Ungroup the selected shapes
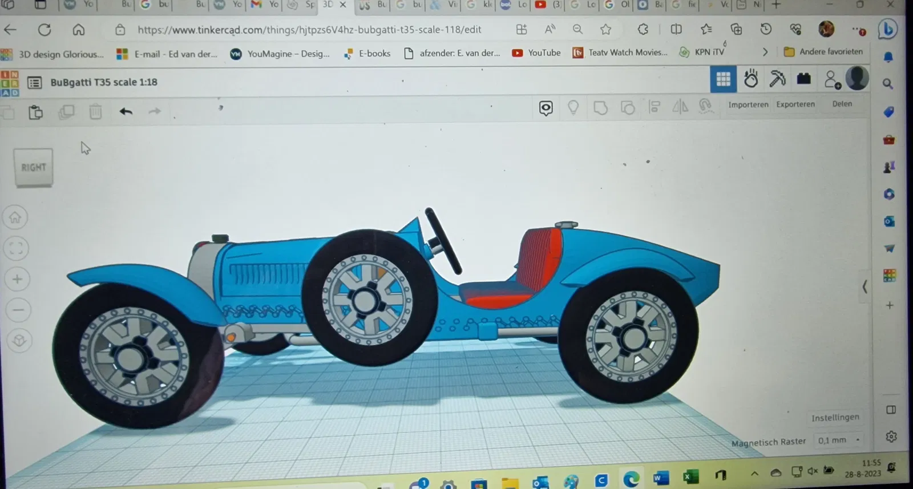 [628, 107]
